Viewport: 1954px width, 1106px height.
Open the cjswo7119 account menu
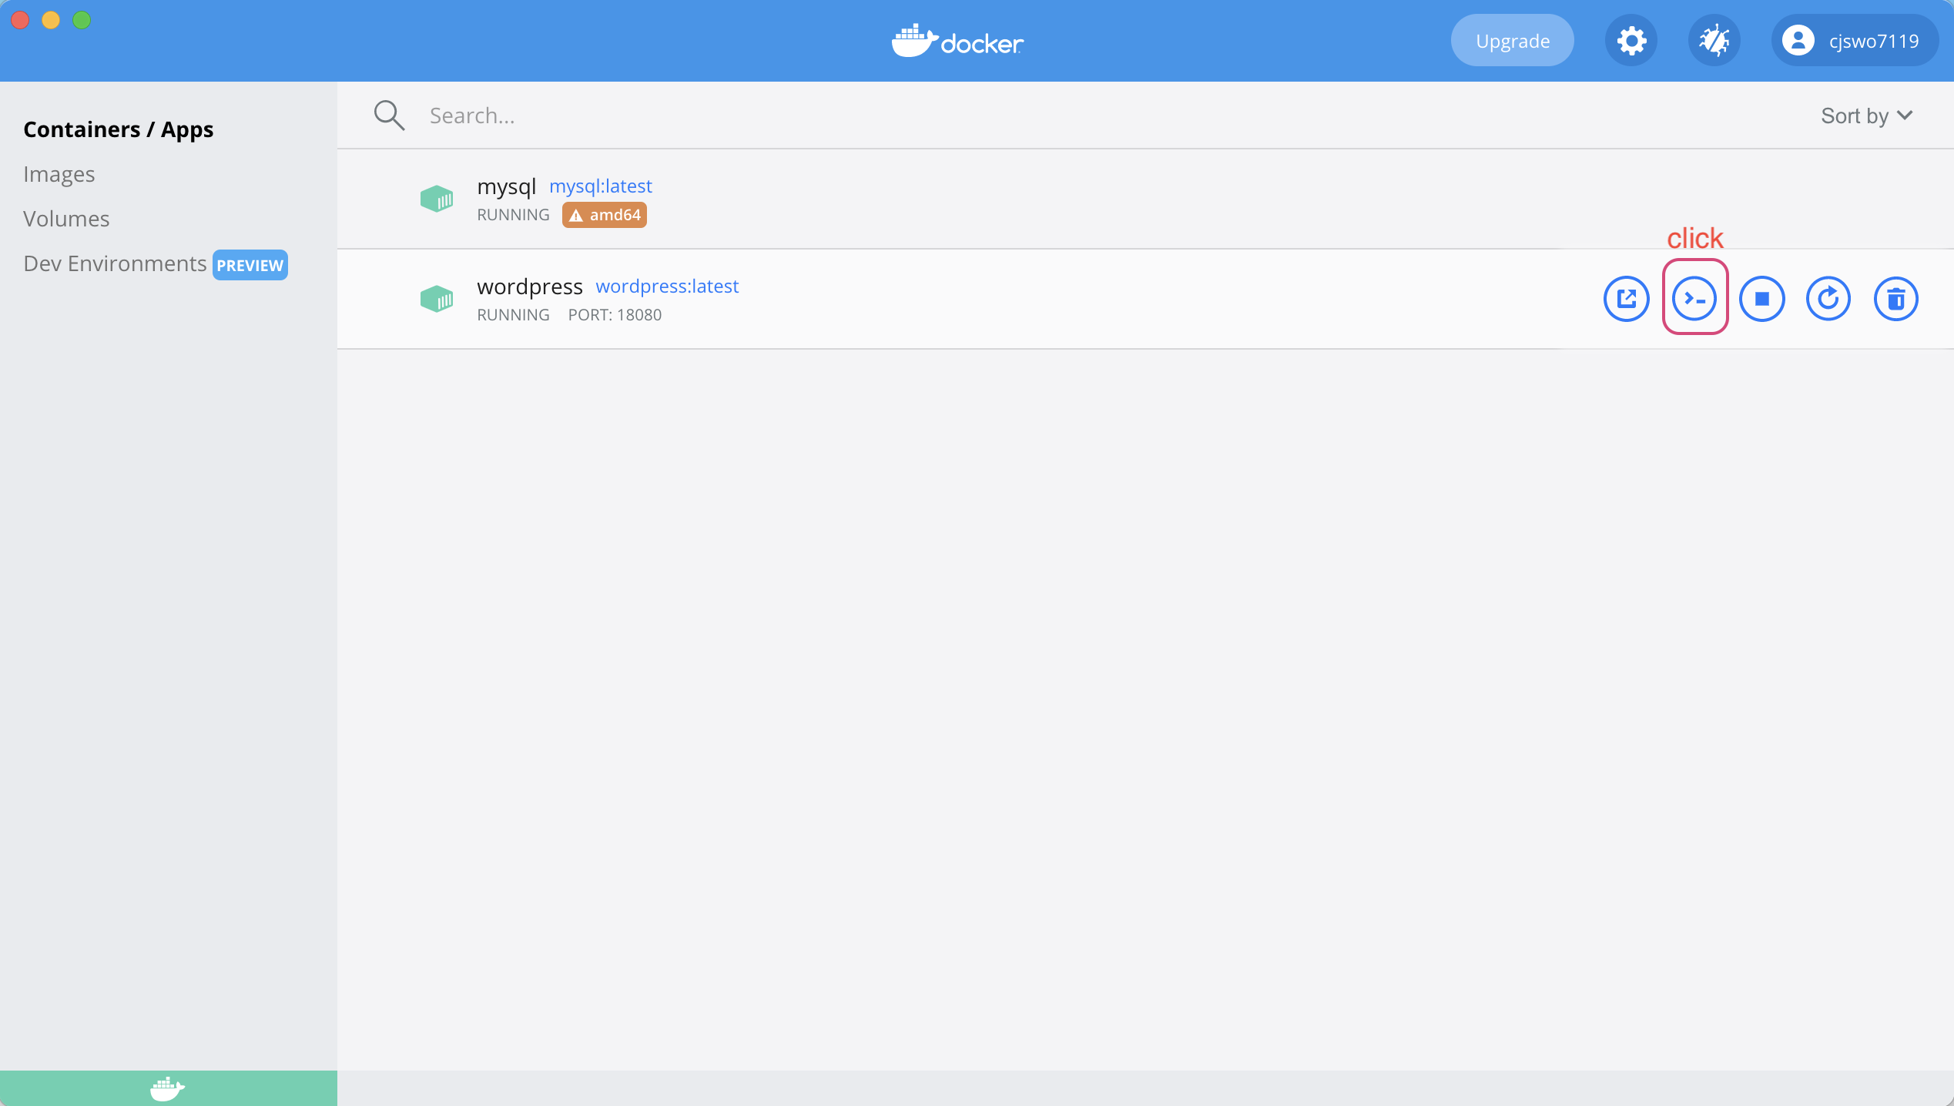click(x=1854, y=41)
